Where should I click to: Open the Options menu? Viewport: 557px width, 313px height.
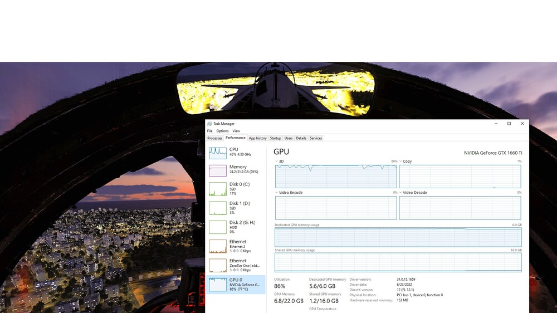coord(222,131)
